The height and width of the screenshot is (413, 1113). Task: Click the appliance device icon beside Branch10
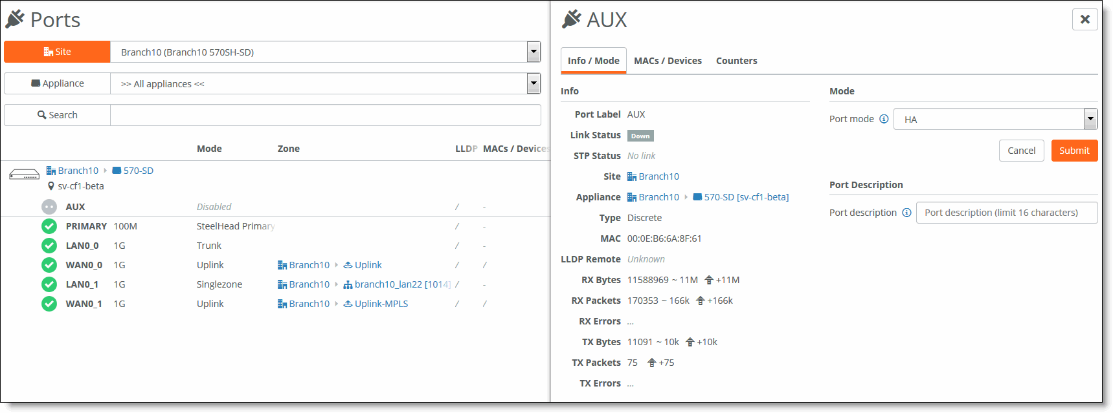click(24, 175)
